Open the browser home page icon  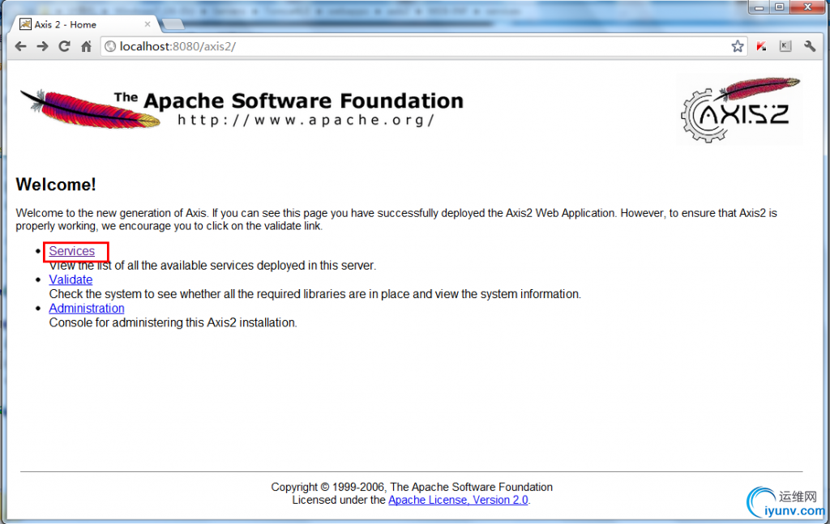pos(86,46)
